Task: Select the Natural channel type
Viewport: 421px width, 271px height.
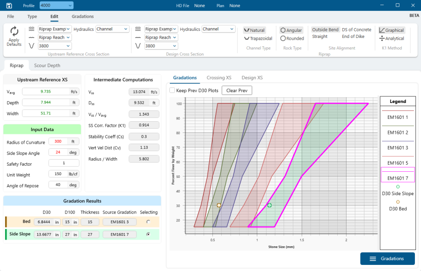Action: click(254, 30)
